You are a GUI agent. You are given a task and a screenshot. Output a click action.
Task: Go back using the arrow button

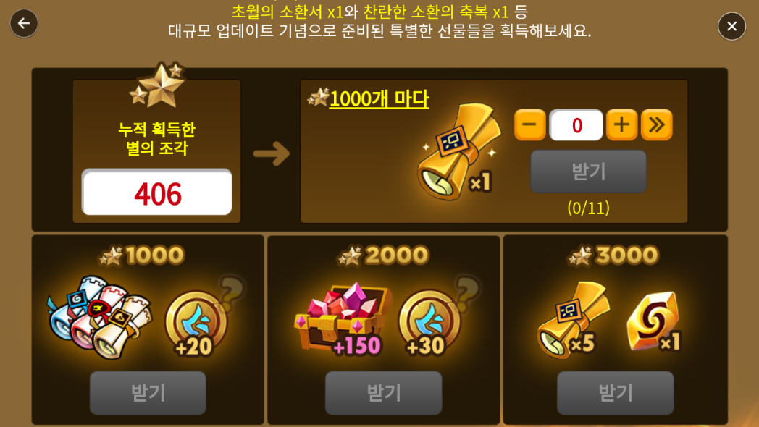24,23
